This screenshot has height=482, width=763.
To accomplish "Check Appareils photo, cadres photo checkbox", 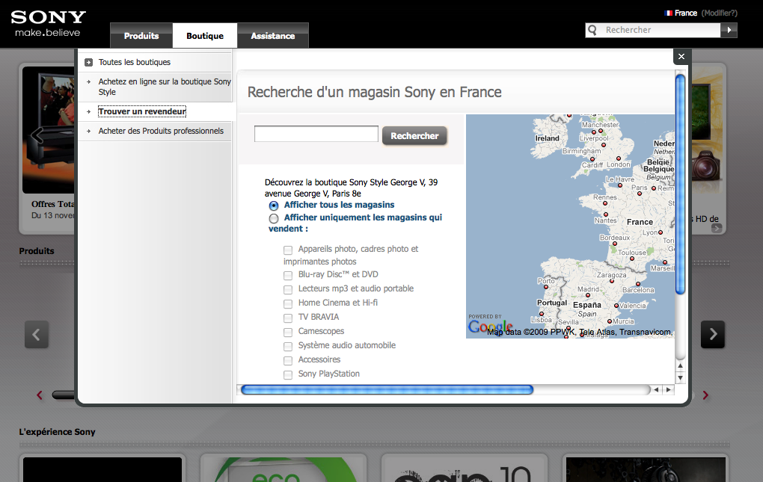I will pyautogui.click(x=288, y=250).
